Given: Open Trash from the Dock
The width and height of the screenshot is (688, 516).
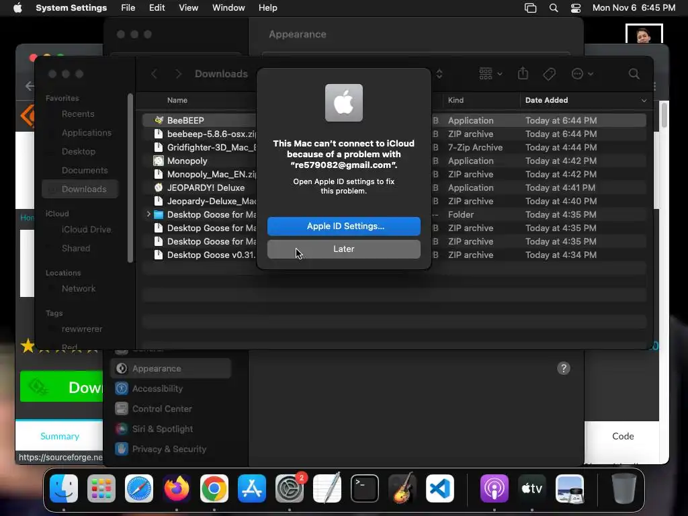Looking at the screenshot, I should (624, 488).
